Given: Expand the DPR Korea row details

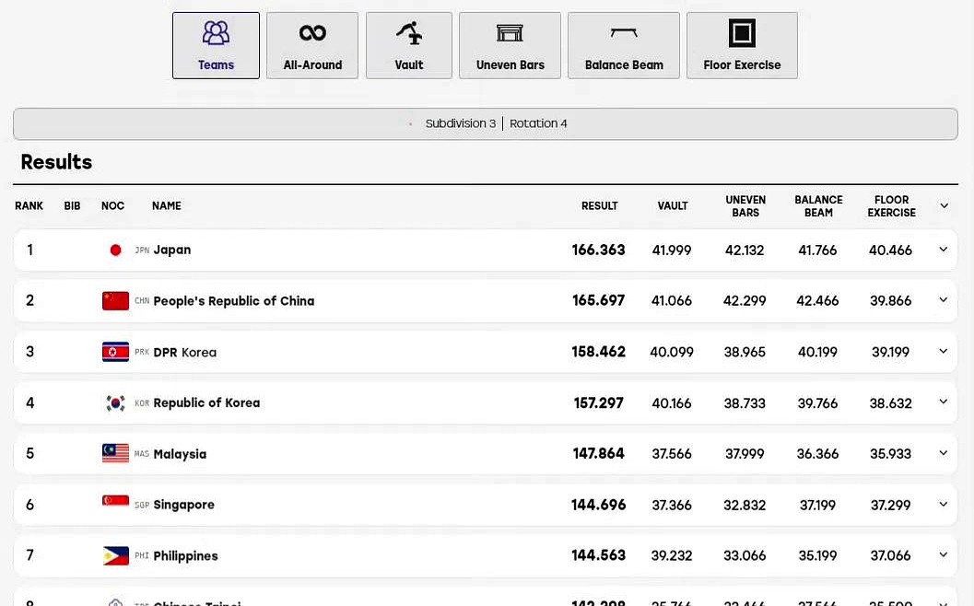Looking at the screenshot, I should click(x=943, y=352).
